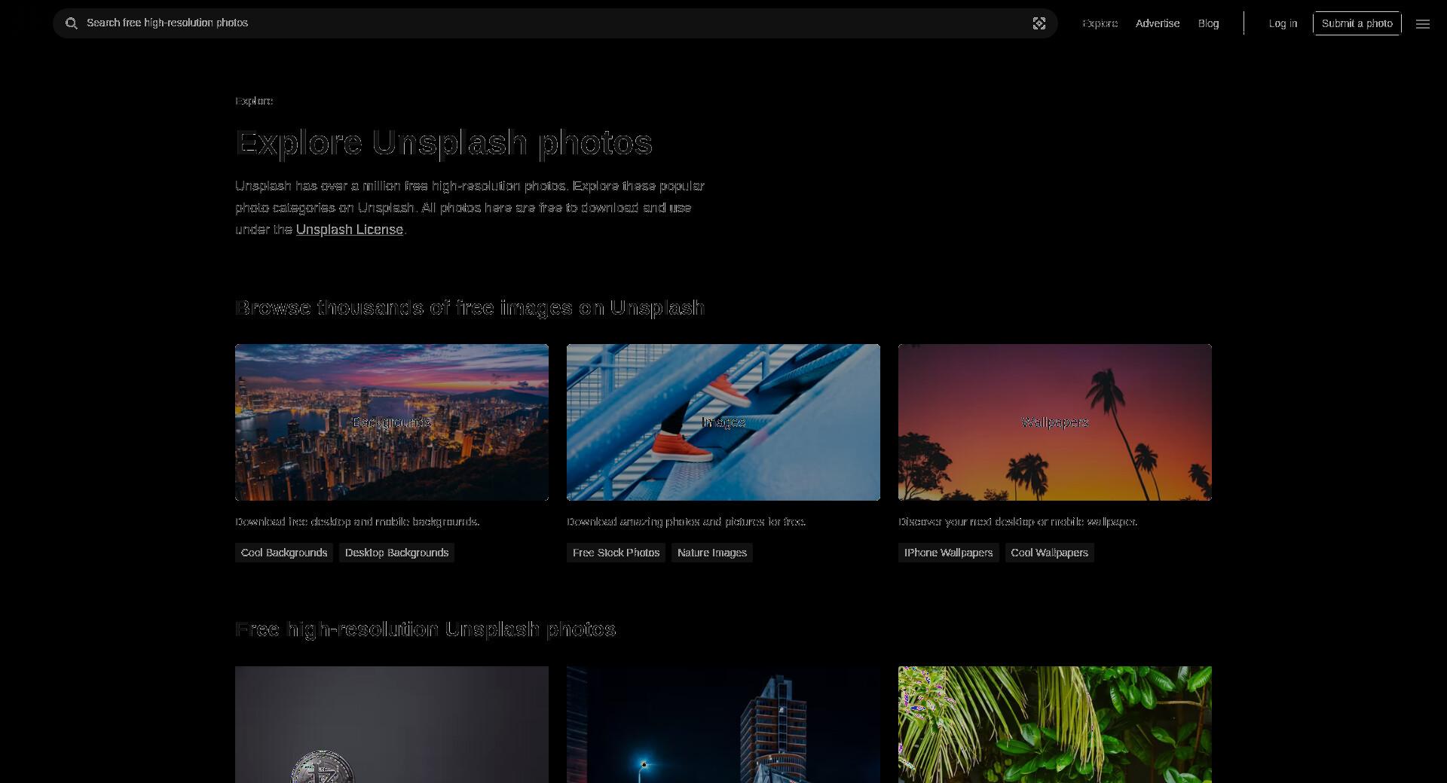Screen dimensions: 1447x783
Task: Open the Wallpapers category thumbnail
Action: click(x=1055, y=422)
